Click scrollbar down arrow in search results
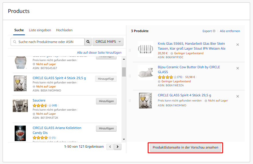253x164 pixels. tap(124, 139)
